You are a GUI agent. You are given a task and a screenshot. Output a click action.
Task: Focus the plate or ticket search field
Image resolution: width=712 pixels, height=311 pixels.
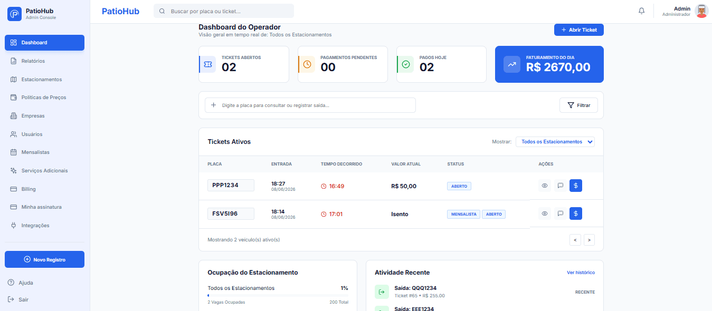[224, 11]
